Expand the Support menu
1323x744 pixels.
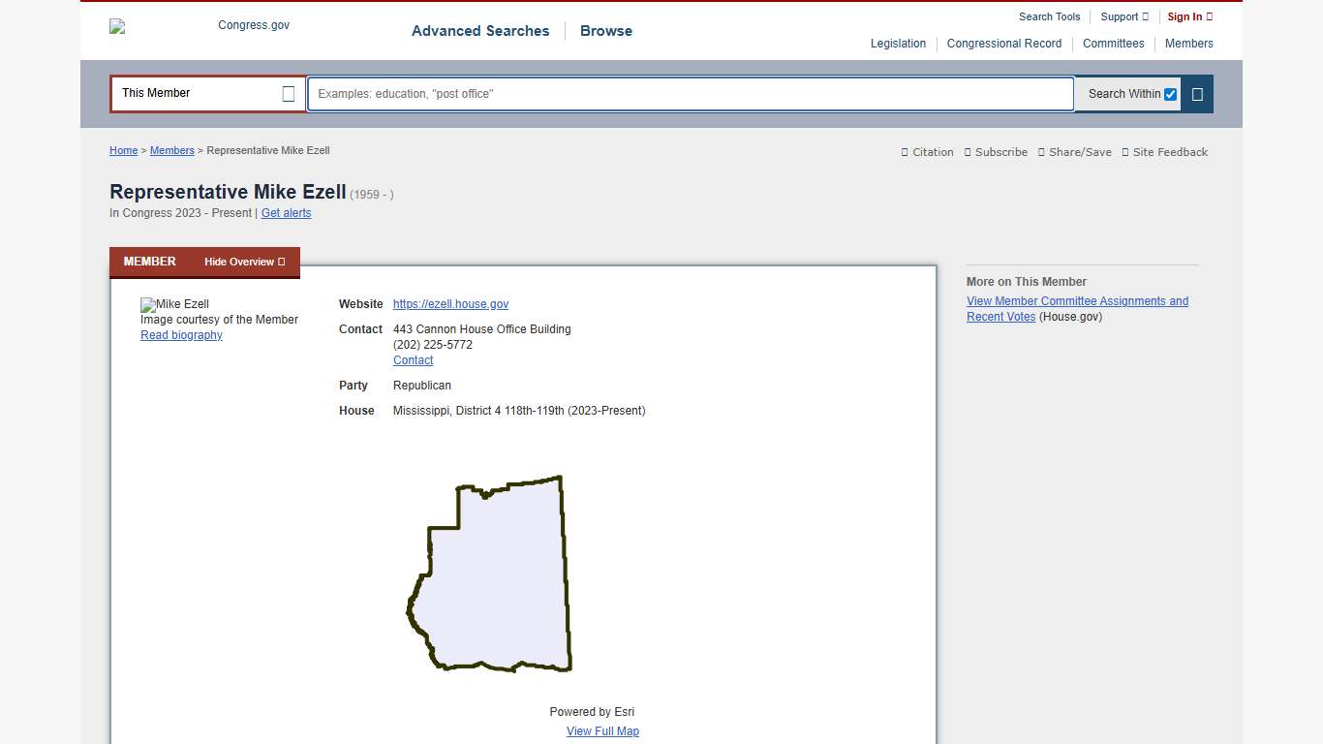click(1123, 16)
